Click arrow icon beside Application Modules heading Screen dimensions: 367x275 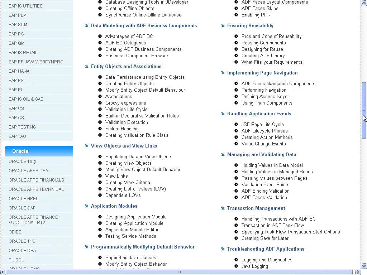(x=87, y=206)
